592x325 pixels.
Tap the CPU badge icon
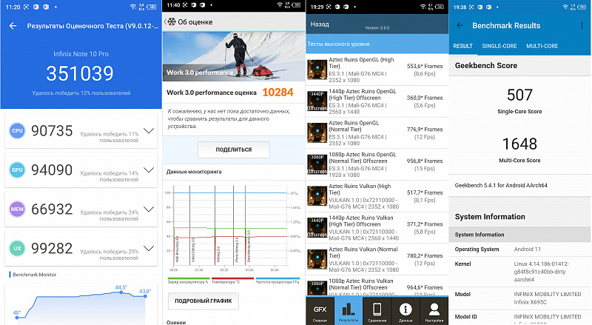coord(17,131)
